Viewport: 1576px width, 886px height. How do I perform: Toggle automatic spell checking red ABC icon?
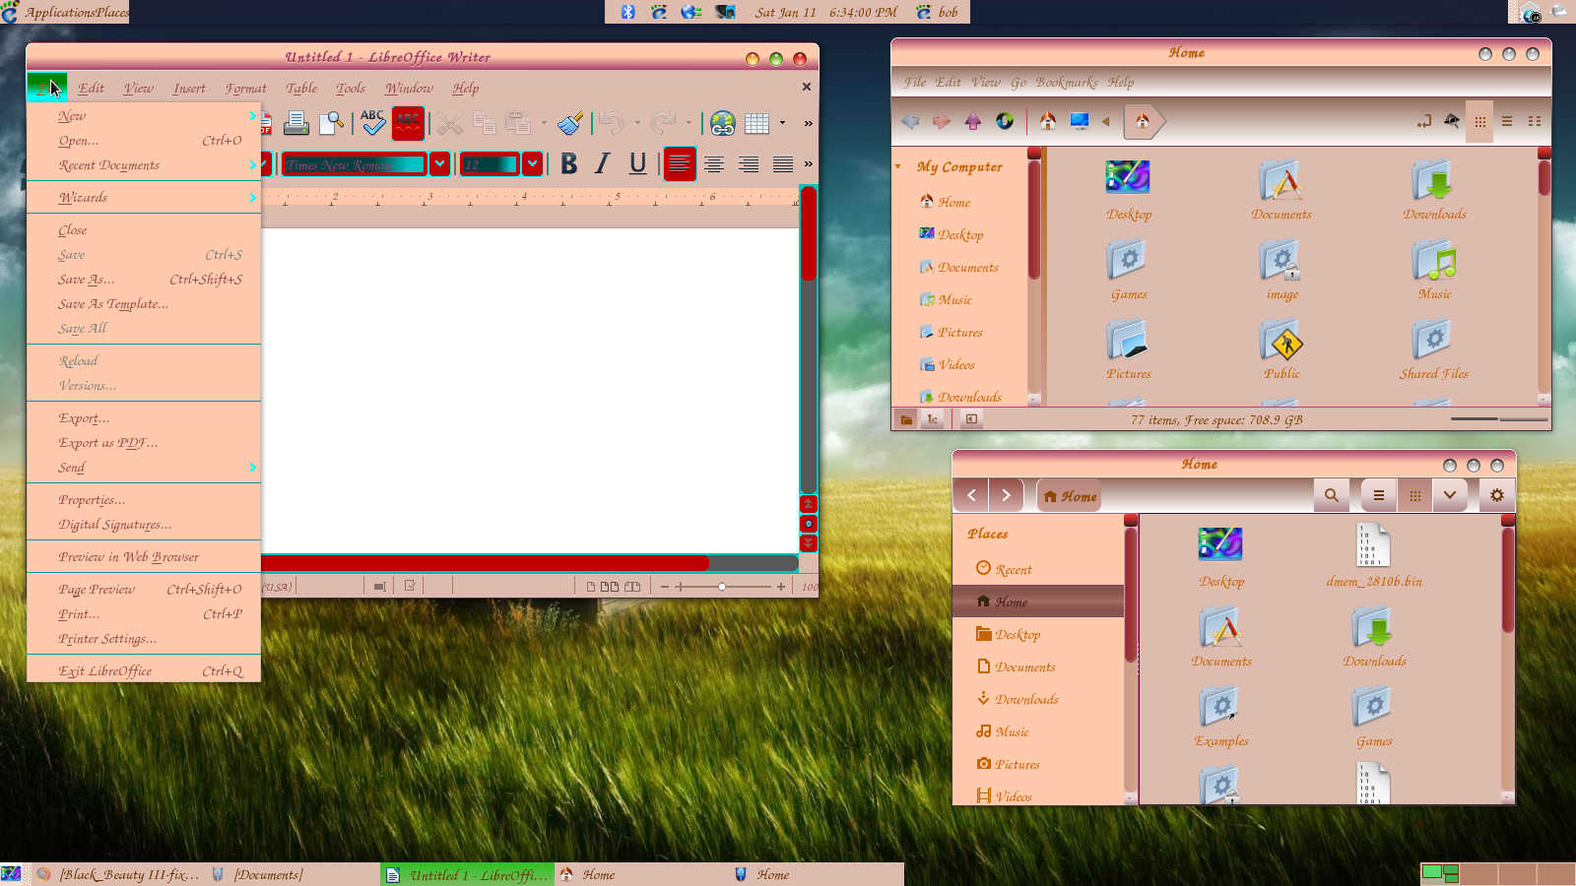coord(408,123)
